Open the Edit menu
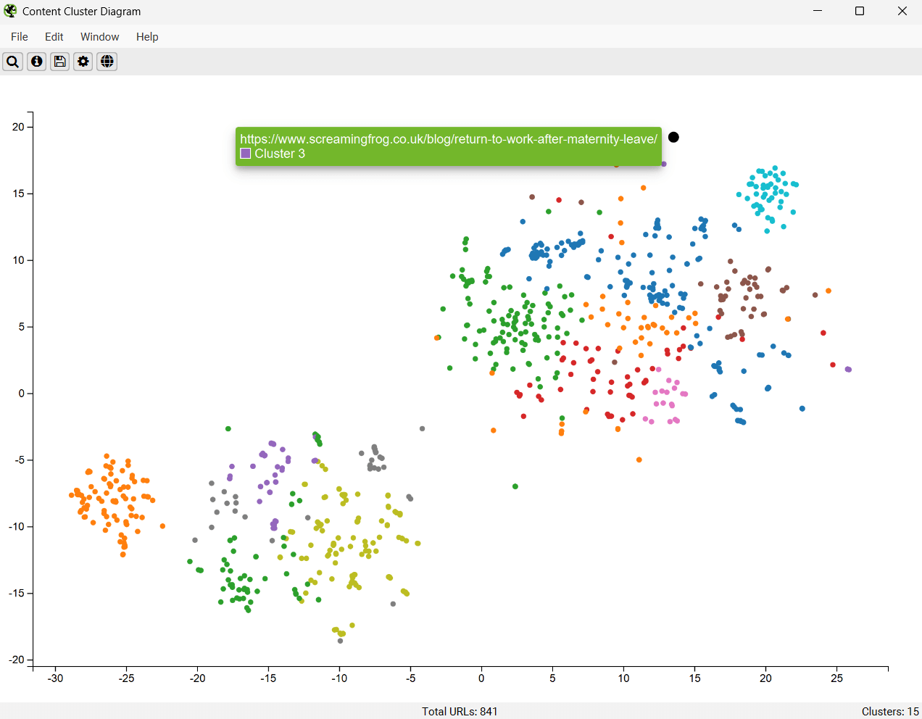This screenshot has height=719, width=922. click(54, 36)
